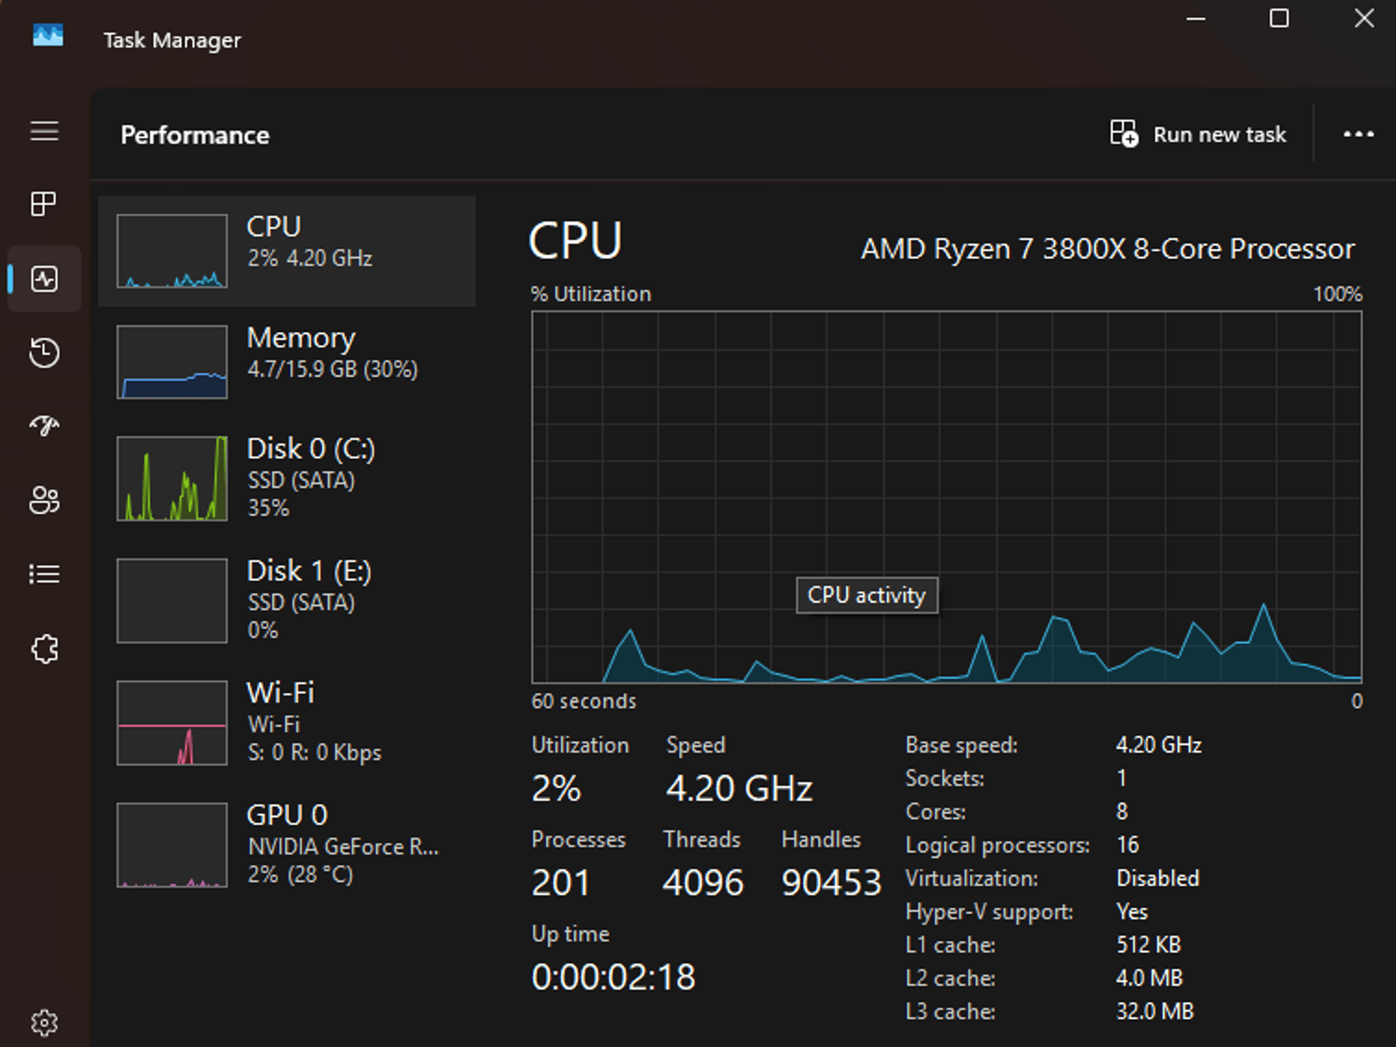Open Task Manager Settings gear
The height and width of the screenshot is (1047, 1396).
point(44,1022)
